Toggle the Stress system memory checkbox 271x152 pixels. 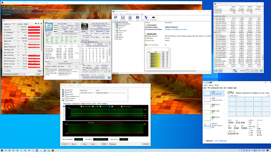[66, 96]
